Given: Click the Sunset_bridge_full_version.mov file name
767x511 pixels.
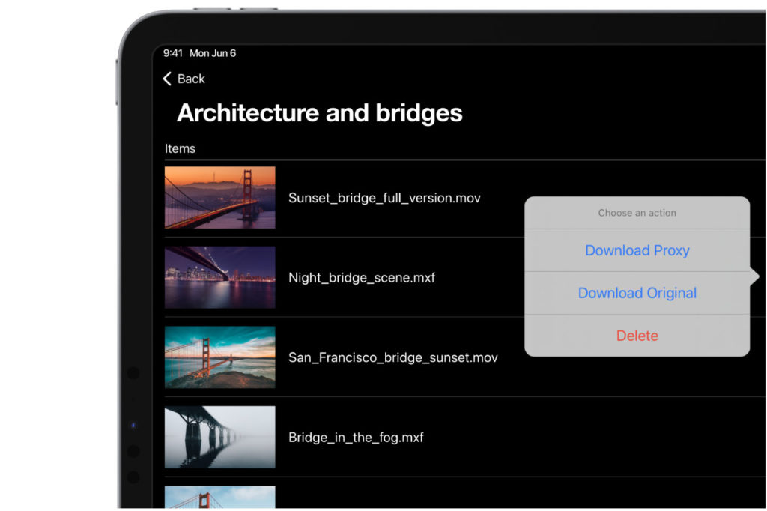Looking at the screenshot, I should [384, 199].
